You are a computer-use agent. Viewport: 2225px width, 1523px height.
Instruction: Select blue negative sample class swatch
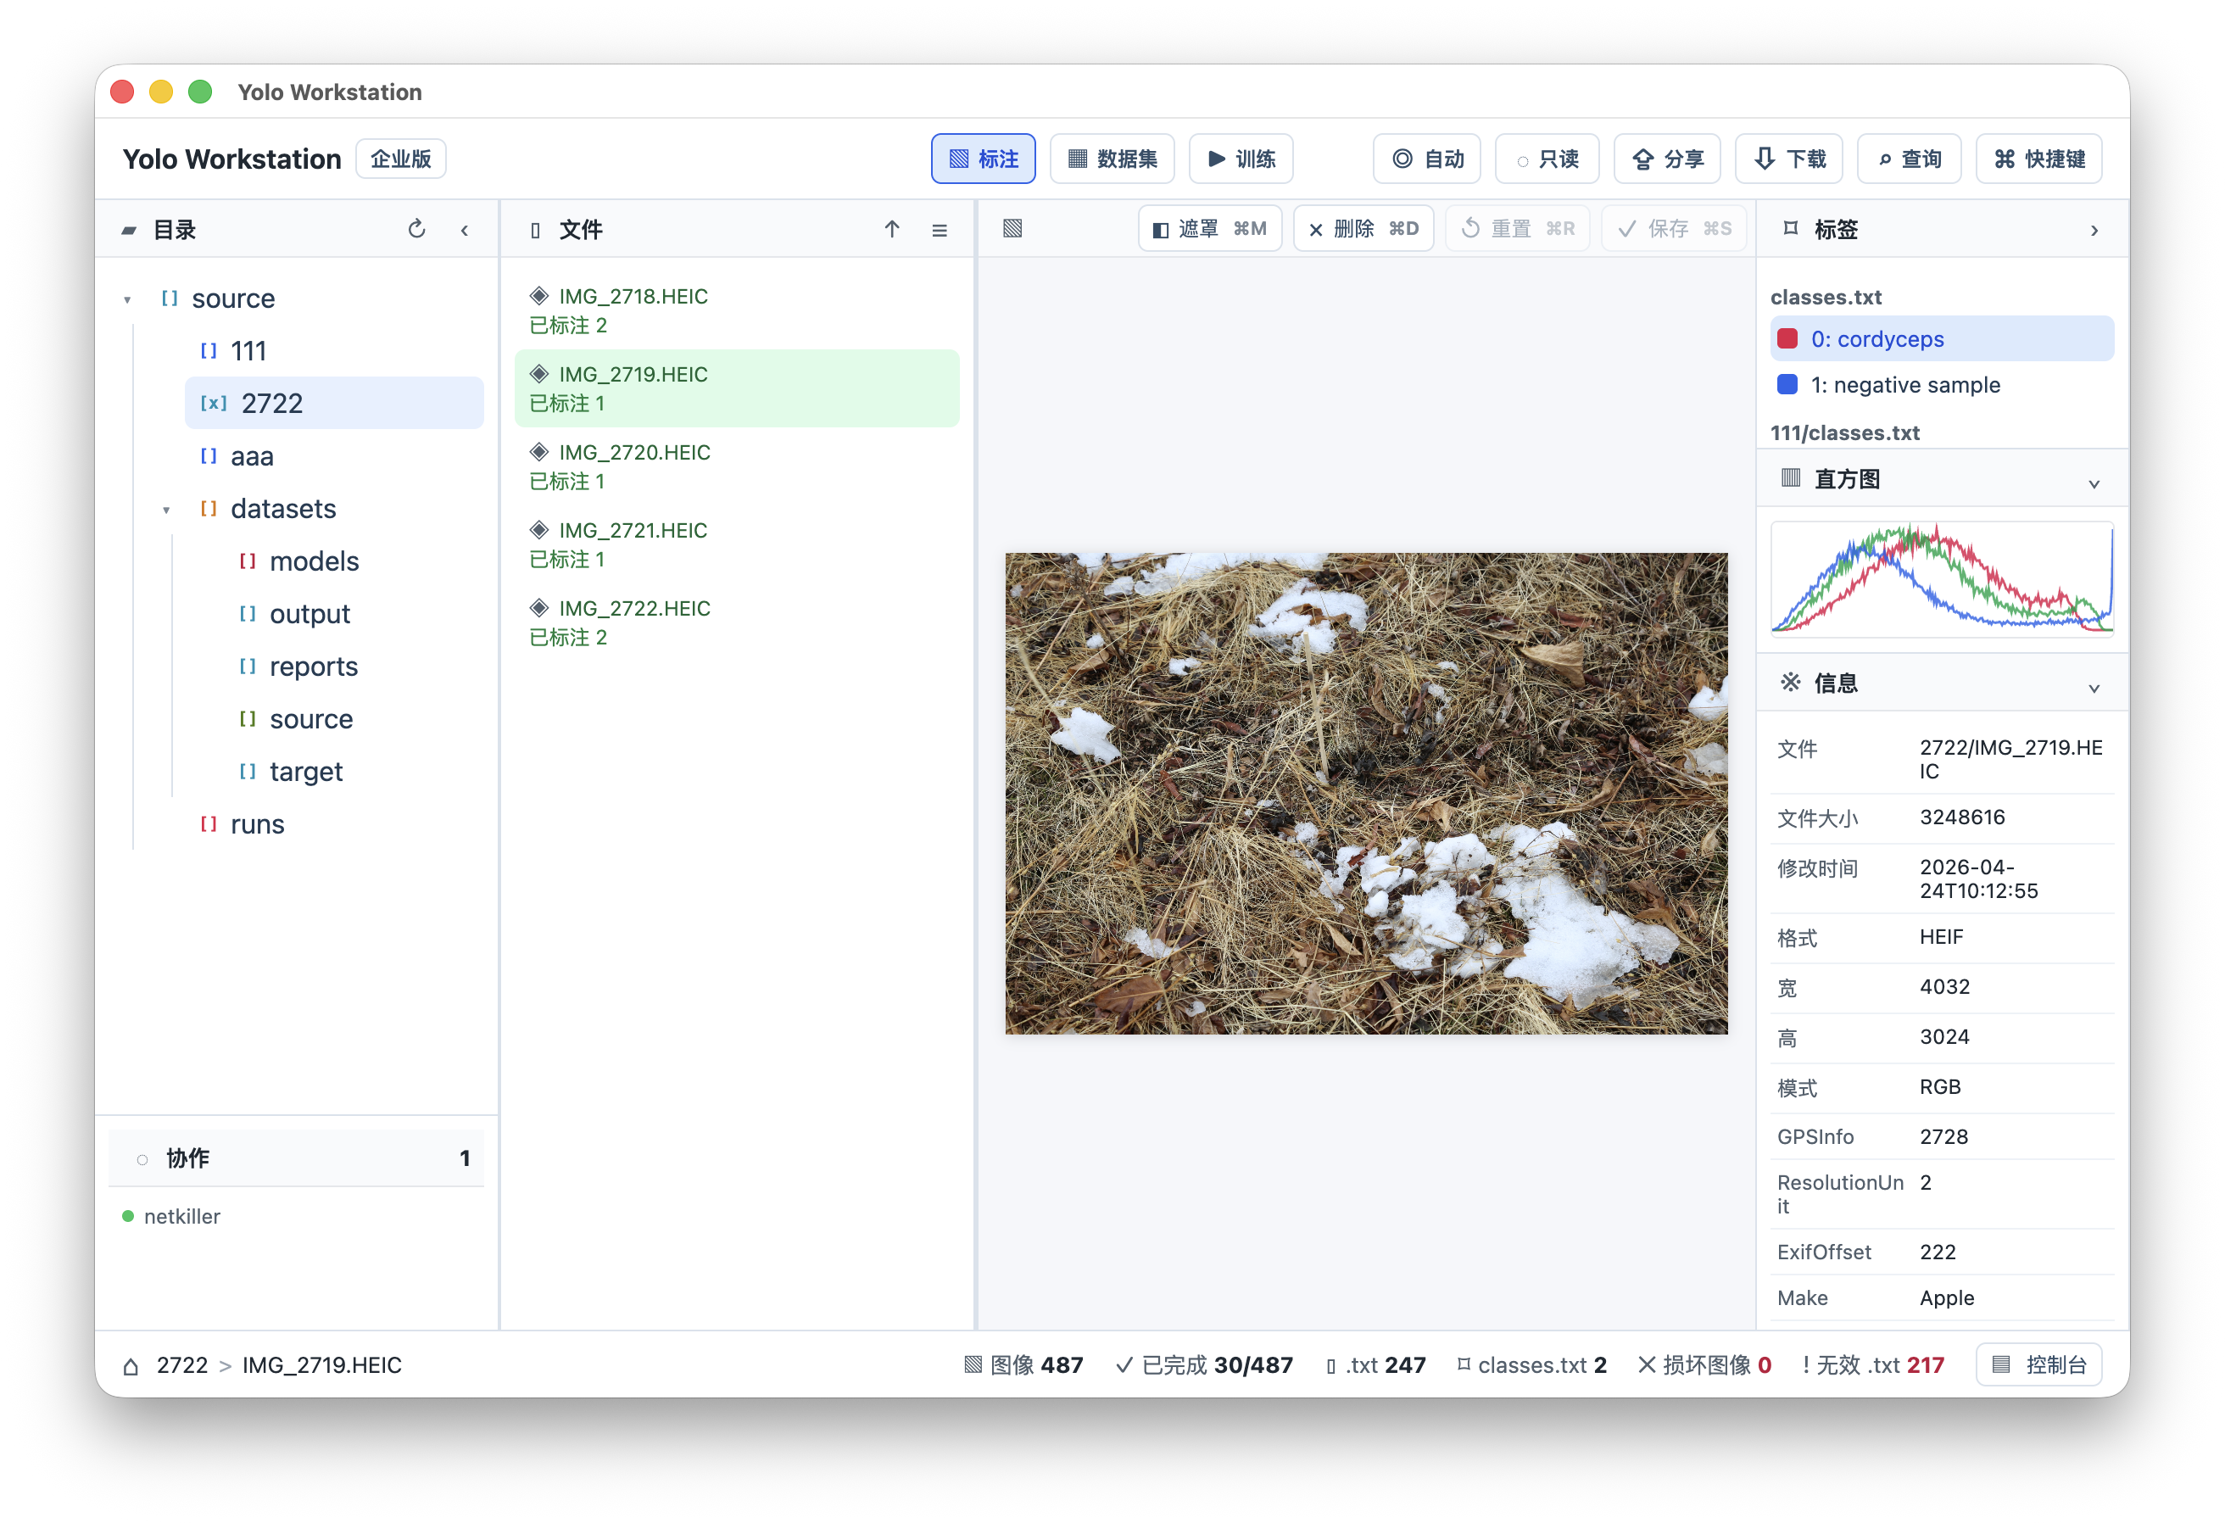(x=1787, y=385)
